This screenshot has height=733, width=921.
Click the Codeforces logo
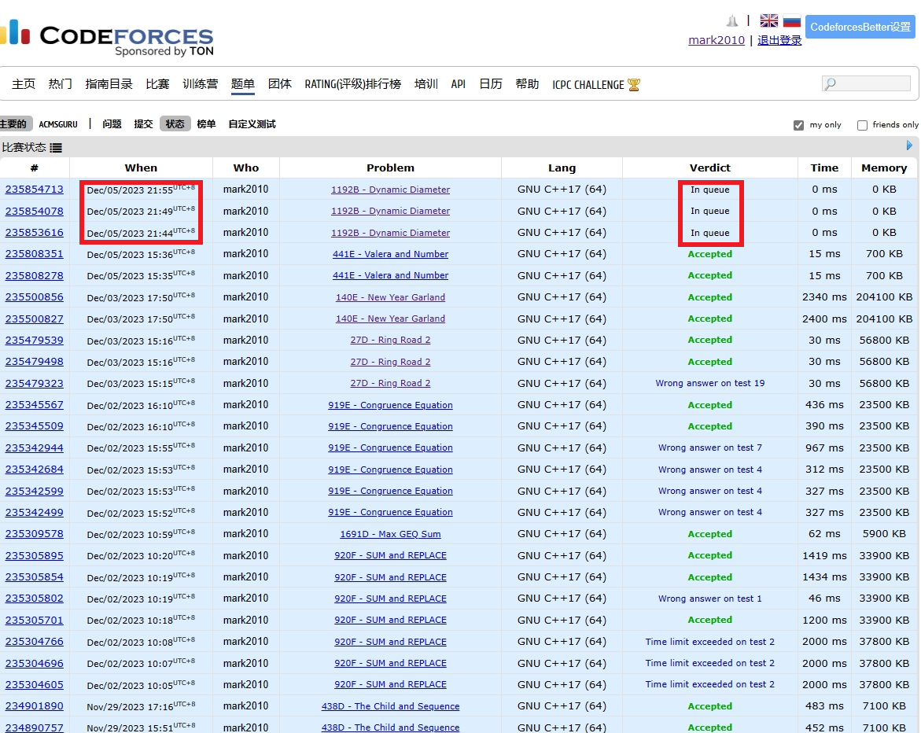(108, 39)
